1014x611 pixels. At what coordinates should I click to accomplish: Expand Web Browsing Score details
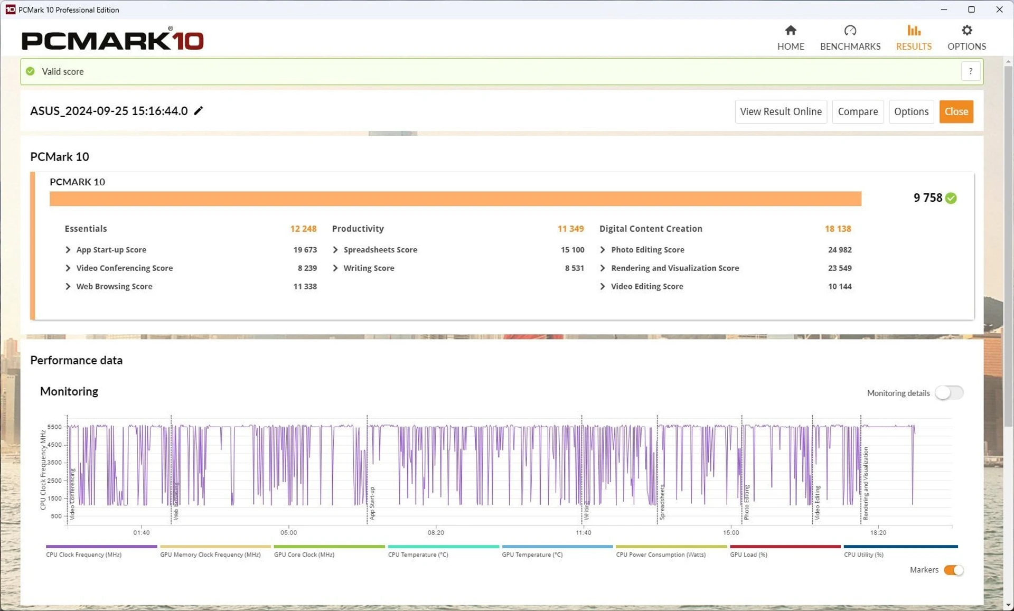point(68,286)
